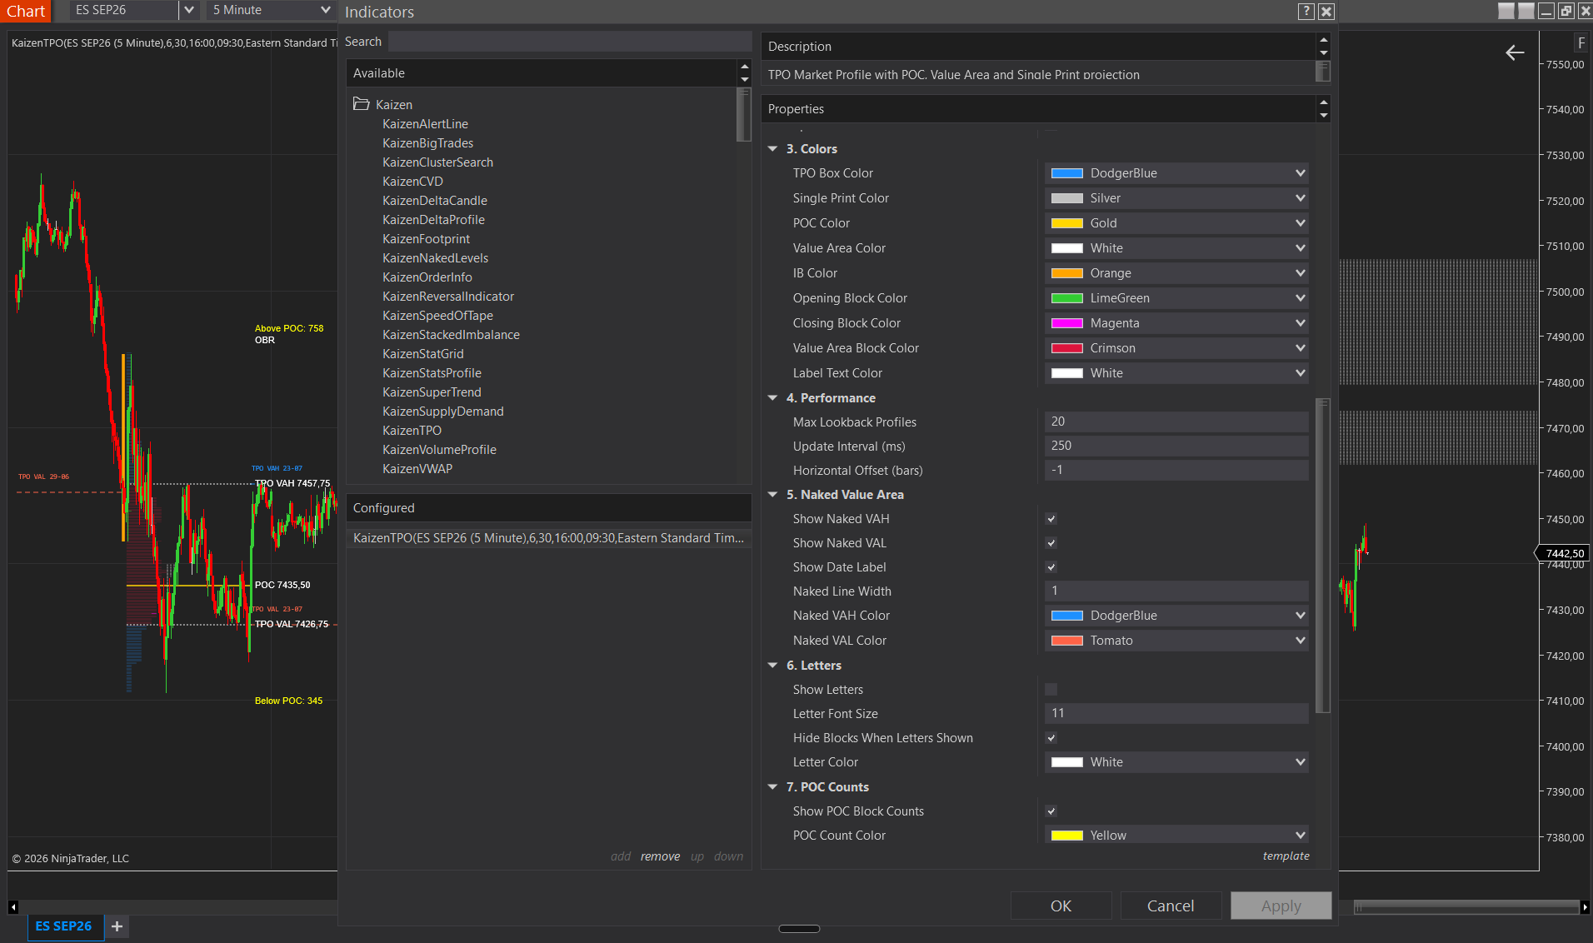Select the configured KaizenTPO indicator row
1593x943 pixels.
[x=549, y=538]
